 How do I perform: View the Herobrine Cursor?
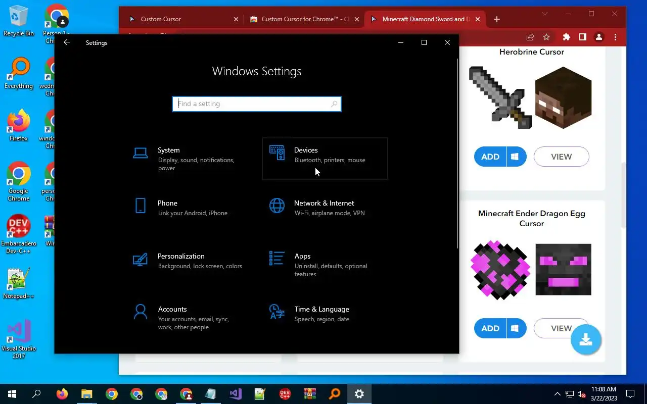point(562,157)
